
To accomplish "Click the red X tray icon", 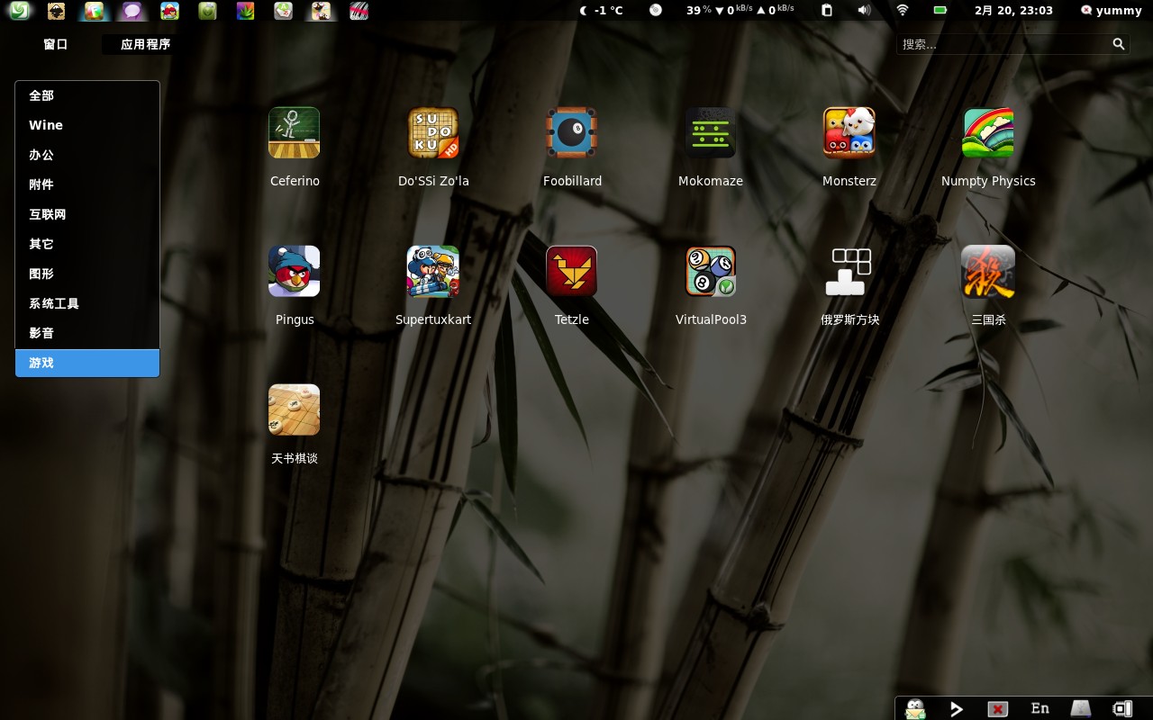I will 997,709.
